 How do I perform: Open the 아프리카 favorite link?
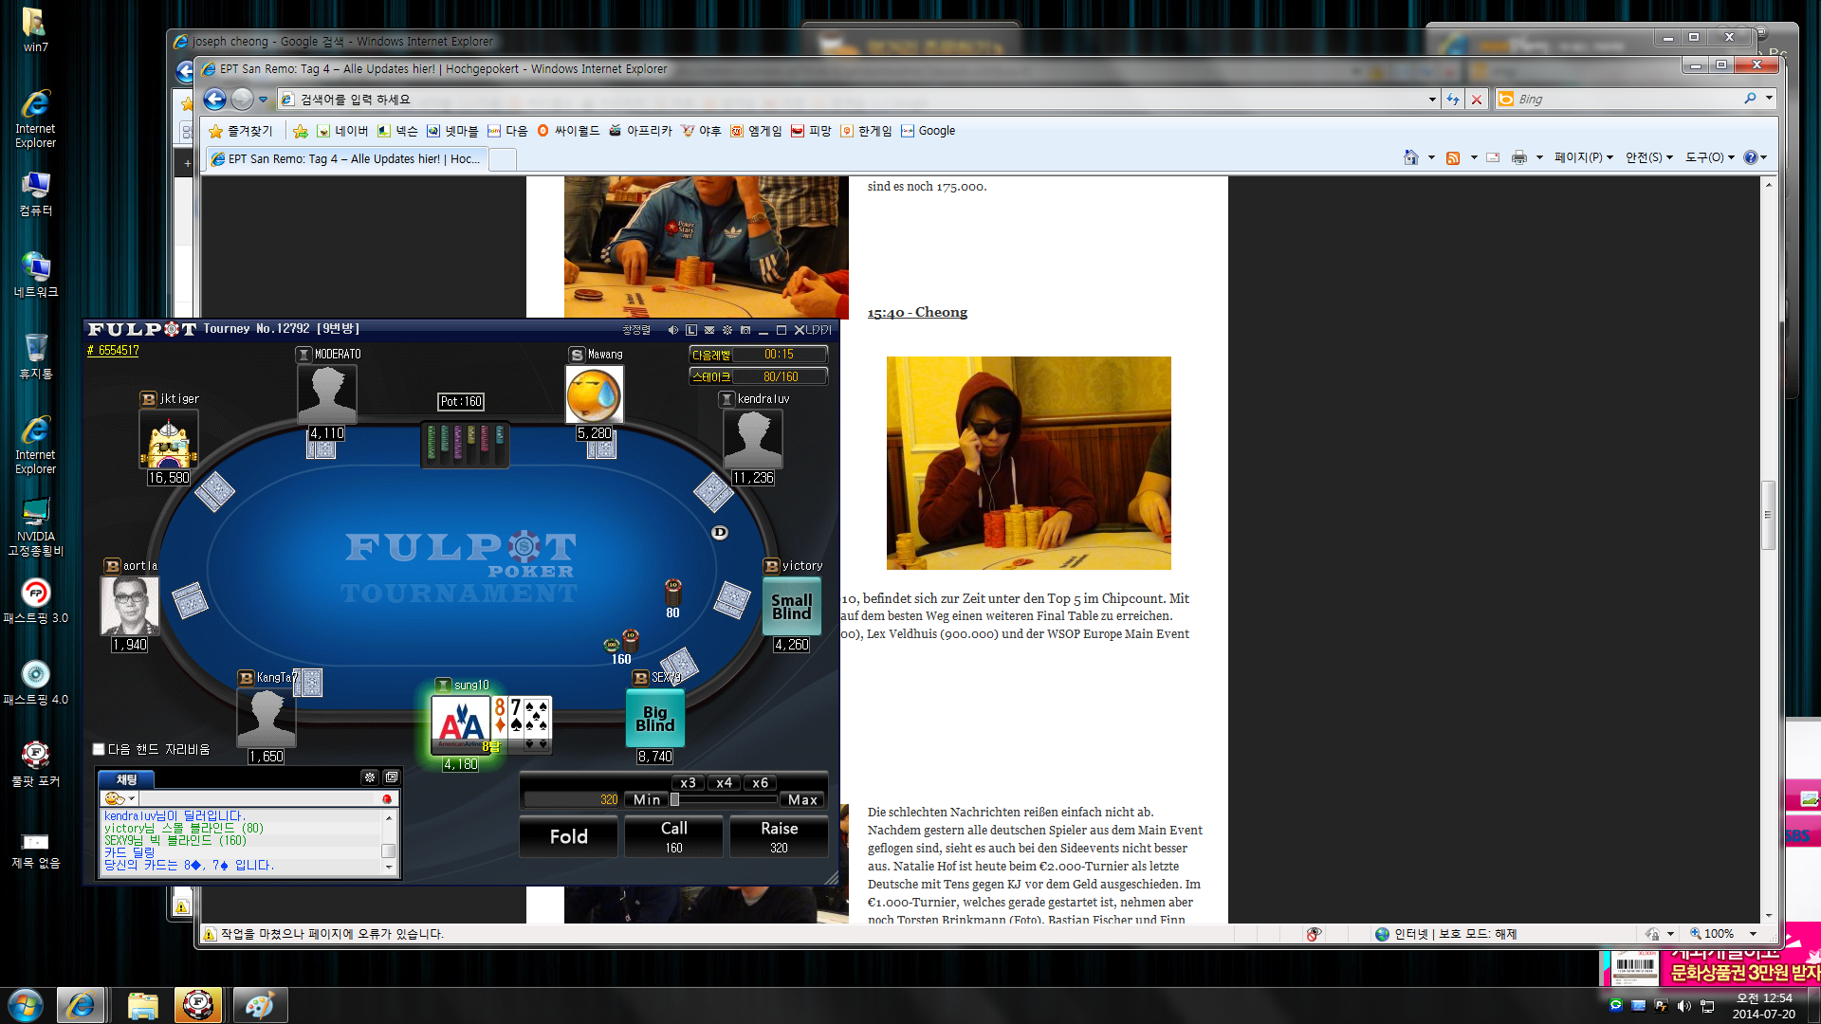pyautogui.click(x=640, y=131)
